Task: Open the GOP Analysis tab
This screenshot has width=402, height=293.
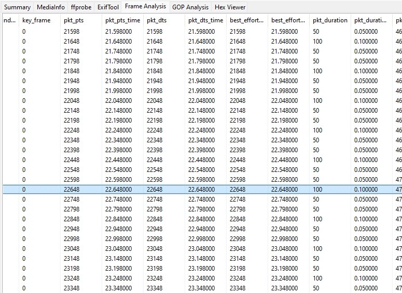Action: coord(190,7)
